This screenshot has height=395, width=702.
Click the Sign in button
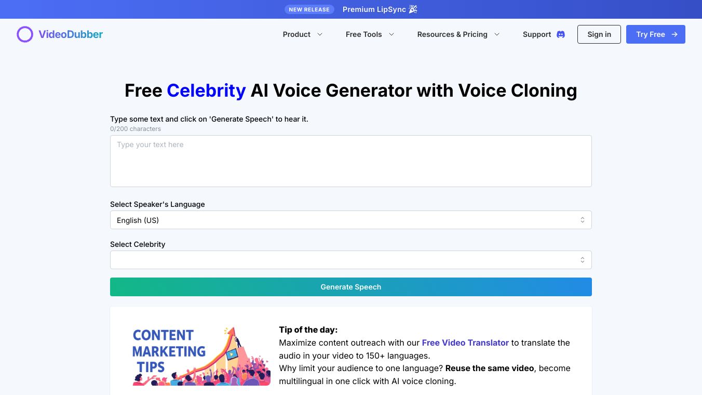(599, 34)
